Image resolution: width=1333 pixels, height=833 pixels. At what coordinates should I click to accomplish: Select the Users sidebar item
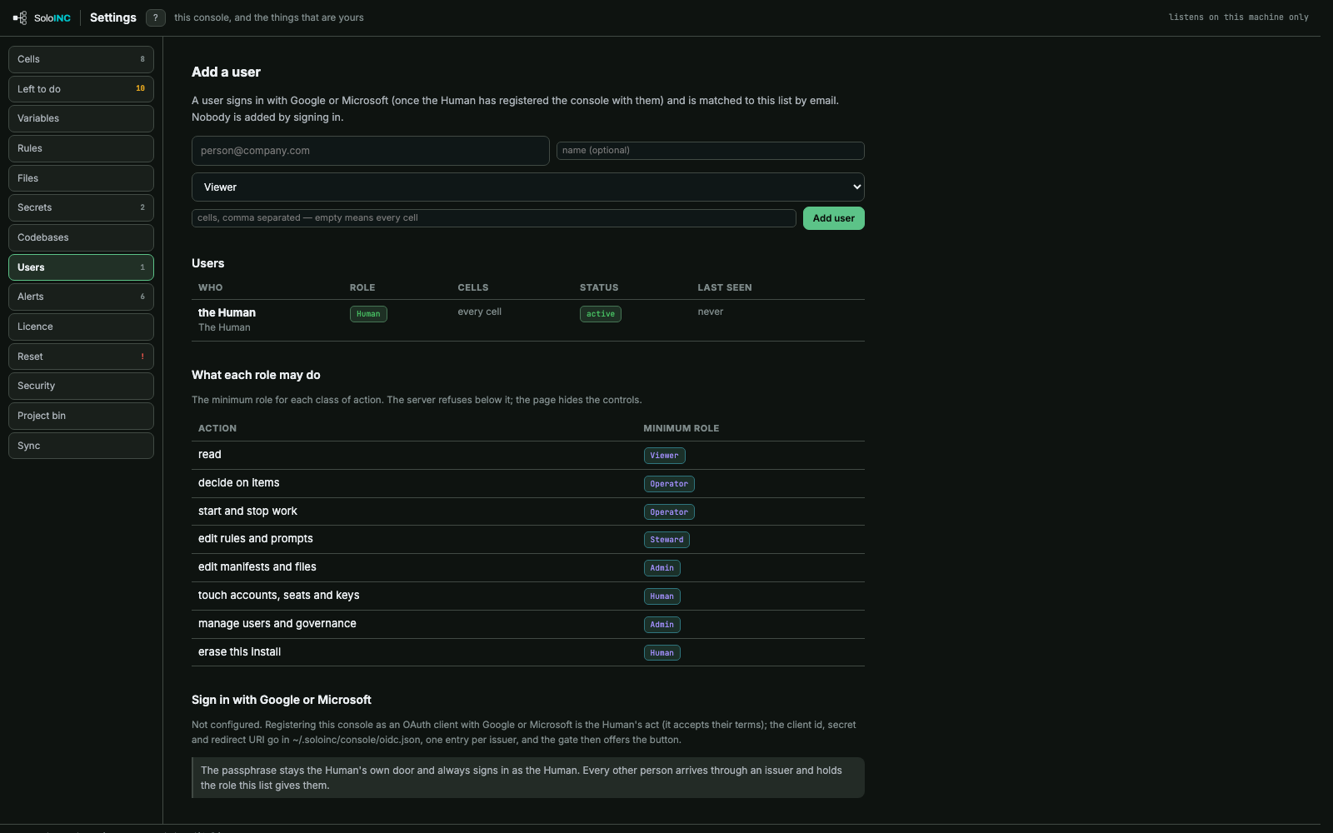click(81, 267)
